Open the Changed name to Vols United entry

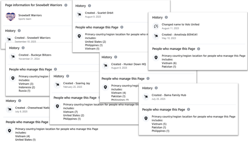tap(180, 24)
